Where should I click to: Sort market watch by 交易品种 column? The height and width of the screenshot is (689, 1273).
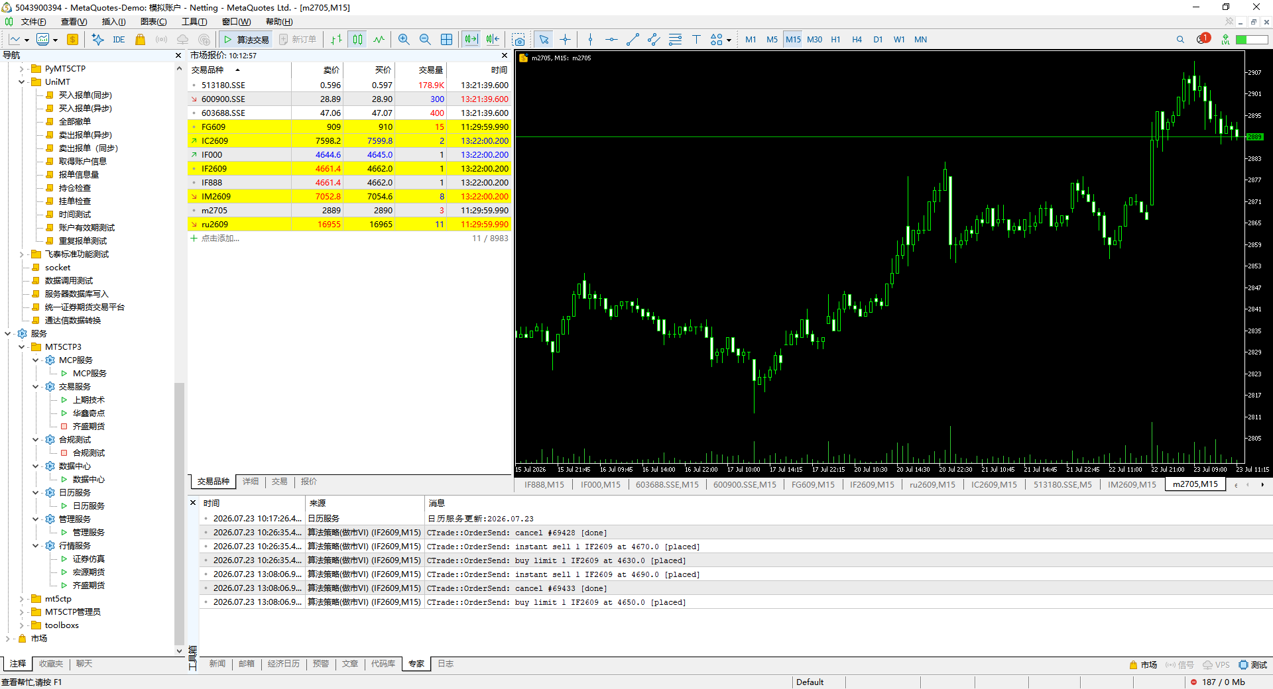click(x=208, y=70)
